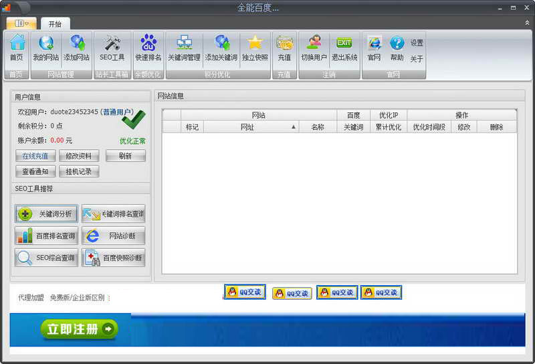
Task: Click 切换用户 to switch user
Action: [x=314, y=48]
